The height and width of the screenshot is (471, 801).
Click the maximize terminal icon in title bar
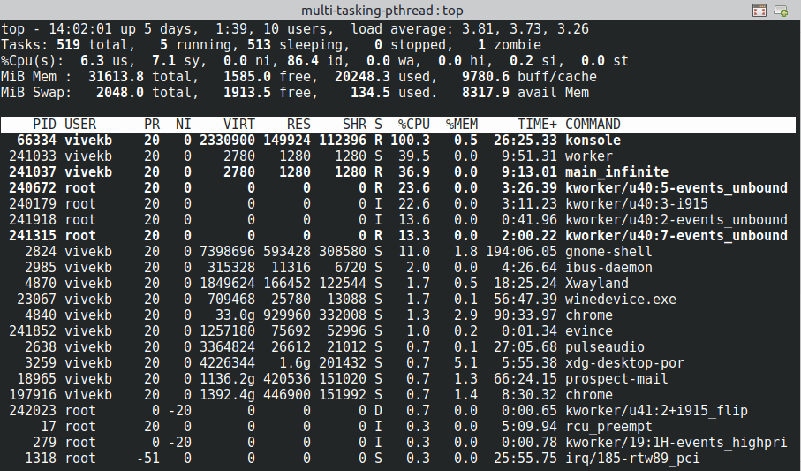[x=759, y=11]
